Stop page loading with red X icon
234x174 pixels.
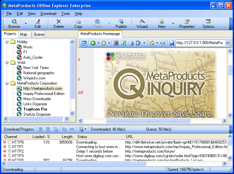116,43
